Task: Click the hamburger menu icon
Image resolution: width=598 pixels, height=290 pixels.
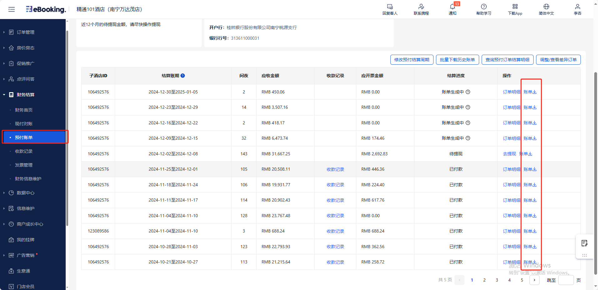Action: click(x=12, y=9)
